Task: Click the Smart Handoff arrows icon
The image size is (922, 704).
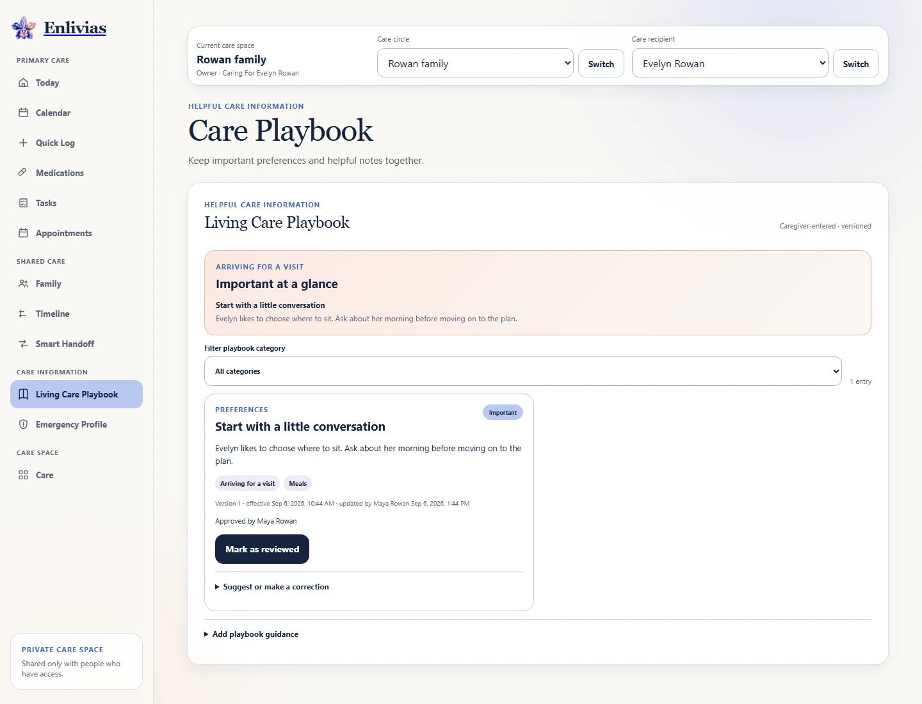Action: click(x=23, y=344)
